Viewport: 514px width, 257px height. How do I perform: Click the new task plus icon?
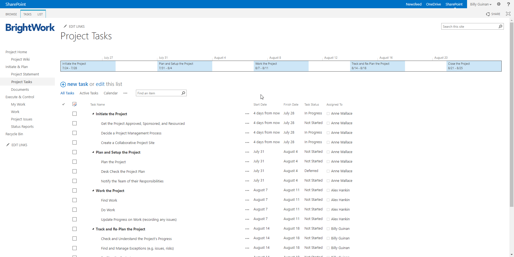click(x=63, y=84)
